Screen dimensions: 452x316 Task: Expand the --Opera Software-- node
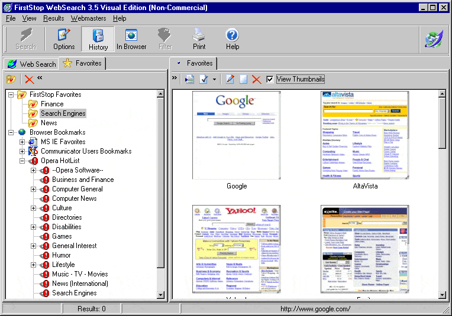click(34, 170)
